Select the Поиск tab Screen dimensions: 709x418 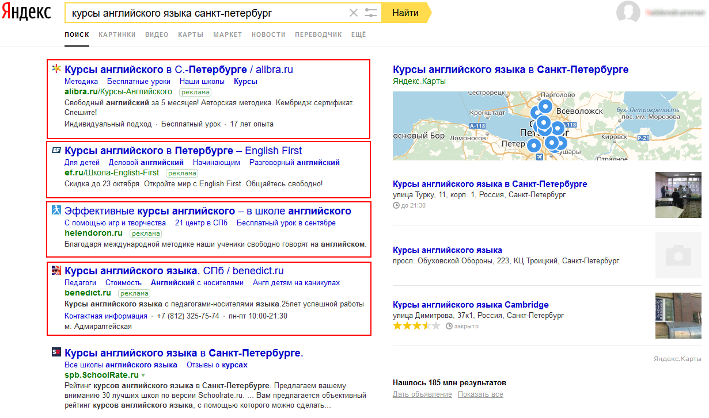pyautogui.click(x=77, y=34)
